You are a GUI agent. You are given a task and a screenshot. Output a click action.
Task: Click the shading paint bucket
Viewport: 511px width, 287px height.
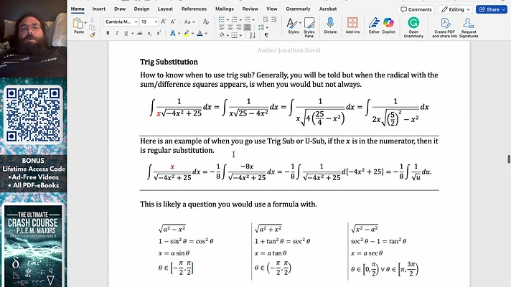click(222, 35)
